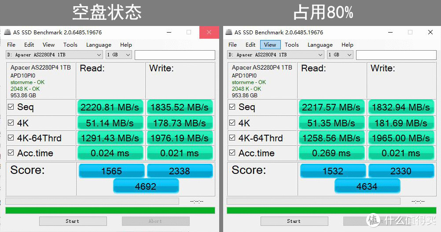Select 4K read value 51.14 MB/s
This screenshot has height=232, width=441.
tap(110, 123)
